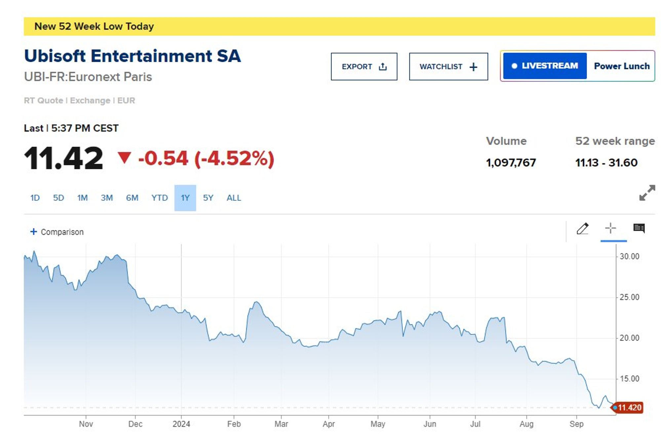Add Ubisoft to Watchlist
The height and width of the screenshot is (441, 661).
coord(448,66)
